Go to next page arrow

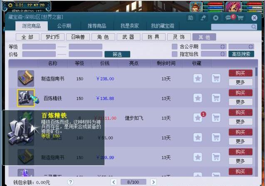pyautogui.click(x=153, y=182)
